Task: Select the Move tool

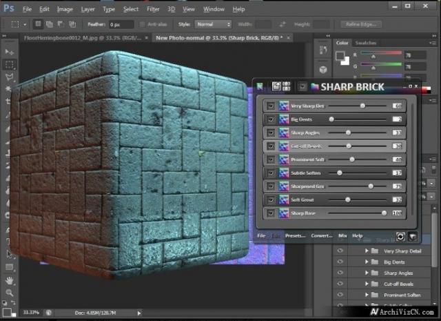Action: pyautogui.click(x=10, y=52)
